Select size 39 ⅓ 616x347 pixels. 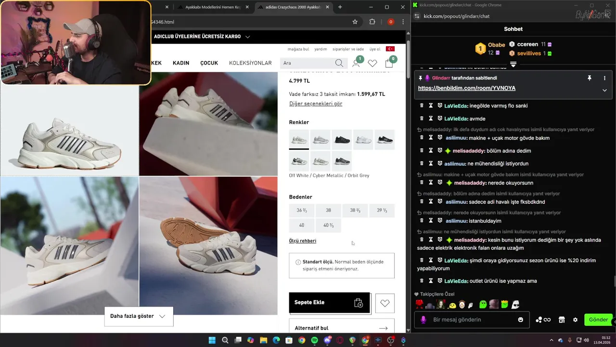pyautogui.click(x=382, y=211)
